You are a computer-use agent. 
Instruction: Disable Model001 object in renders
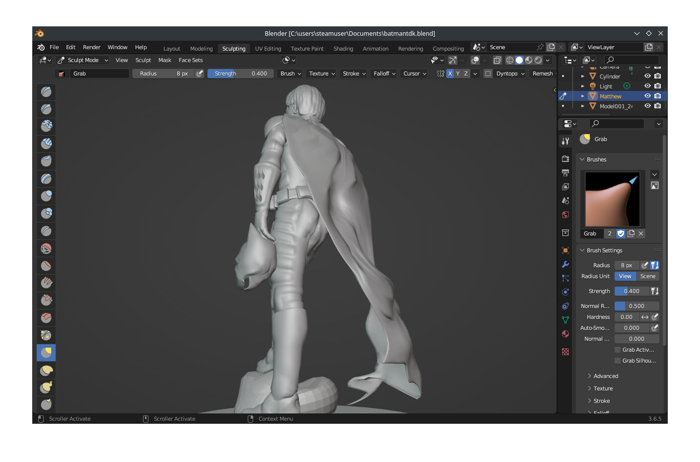tap(657, 106)
